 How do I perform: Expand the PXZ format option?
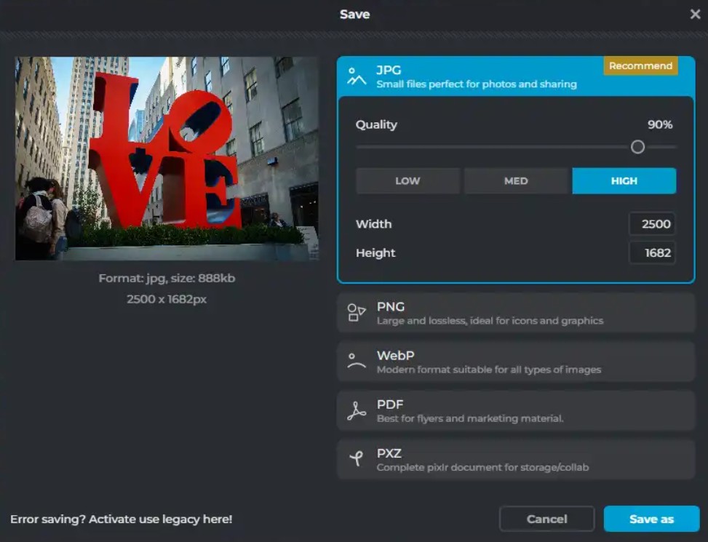516,459
